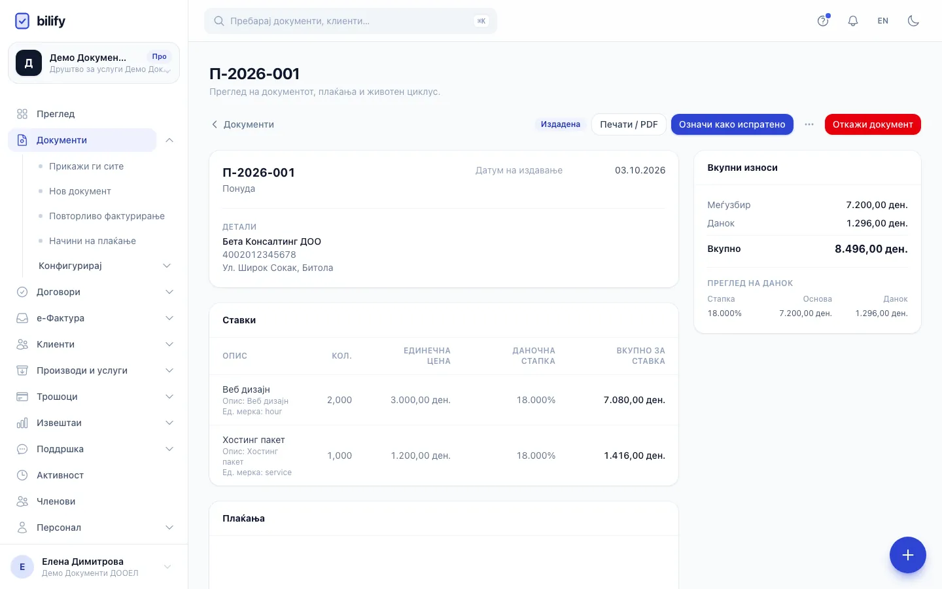Click the red Откажи документ button
Image resolution: width=942 pixels, height=589 pixels.
click(873, 124)
